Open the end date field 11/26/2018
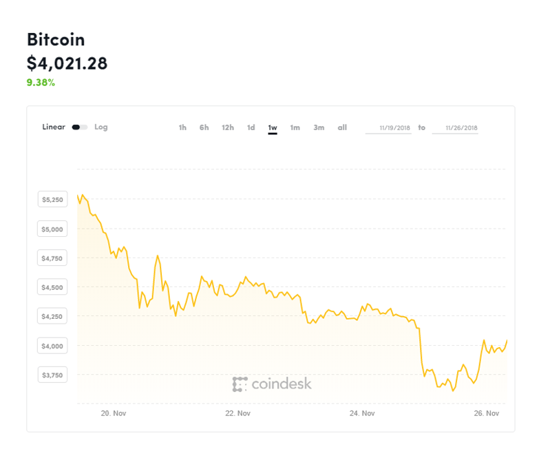541x458 pixels. (455, 128)
